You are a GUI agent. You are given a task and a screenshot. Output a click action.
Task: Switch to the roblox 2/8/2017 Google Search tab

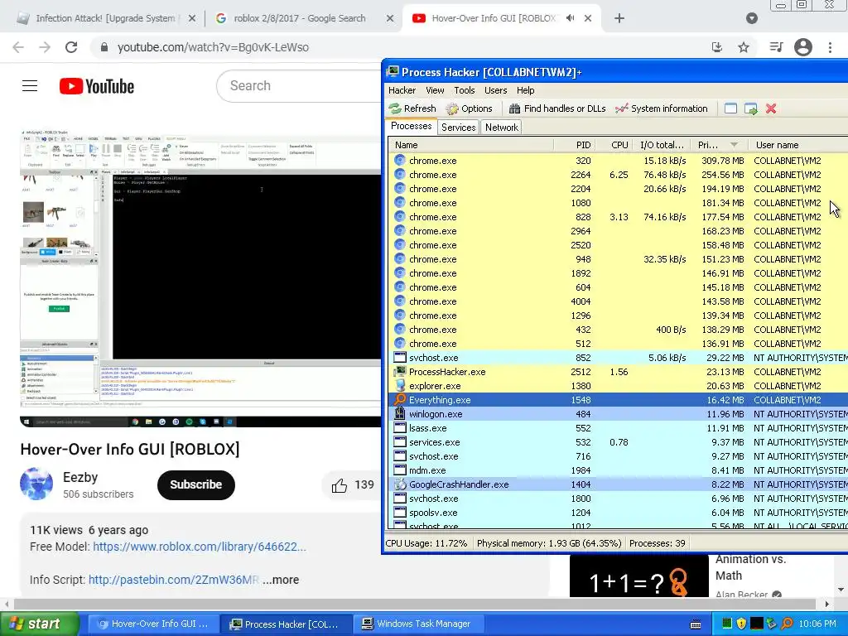(303, 18)
